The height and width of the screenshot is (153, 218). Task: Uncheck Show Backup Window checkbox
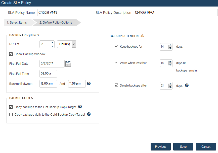click(11, 54)
